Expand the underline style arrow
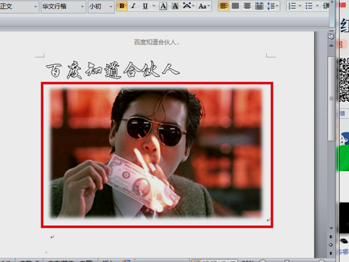 click(154, 6)
